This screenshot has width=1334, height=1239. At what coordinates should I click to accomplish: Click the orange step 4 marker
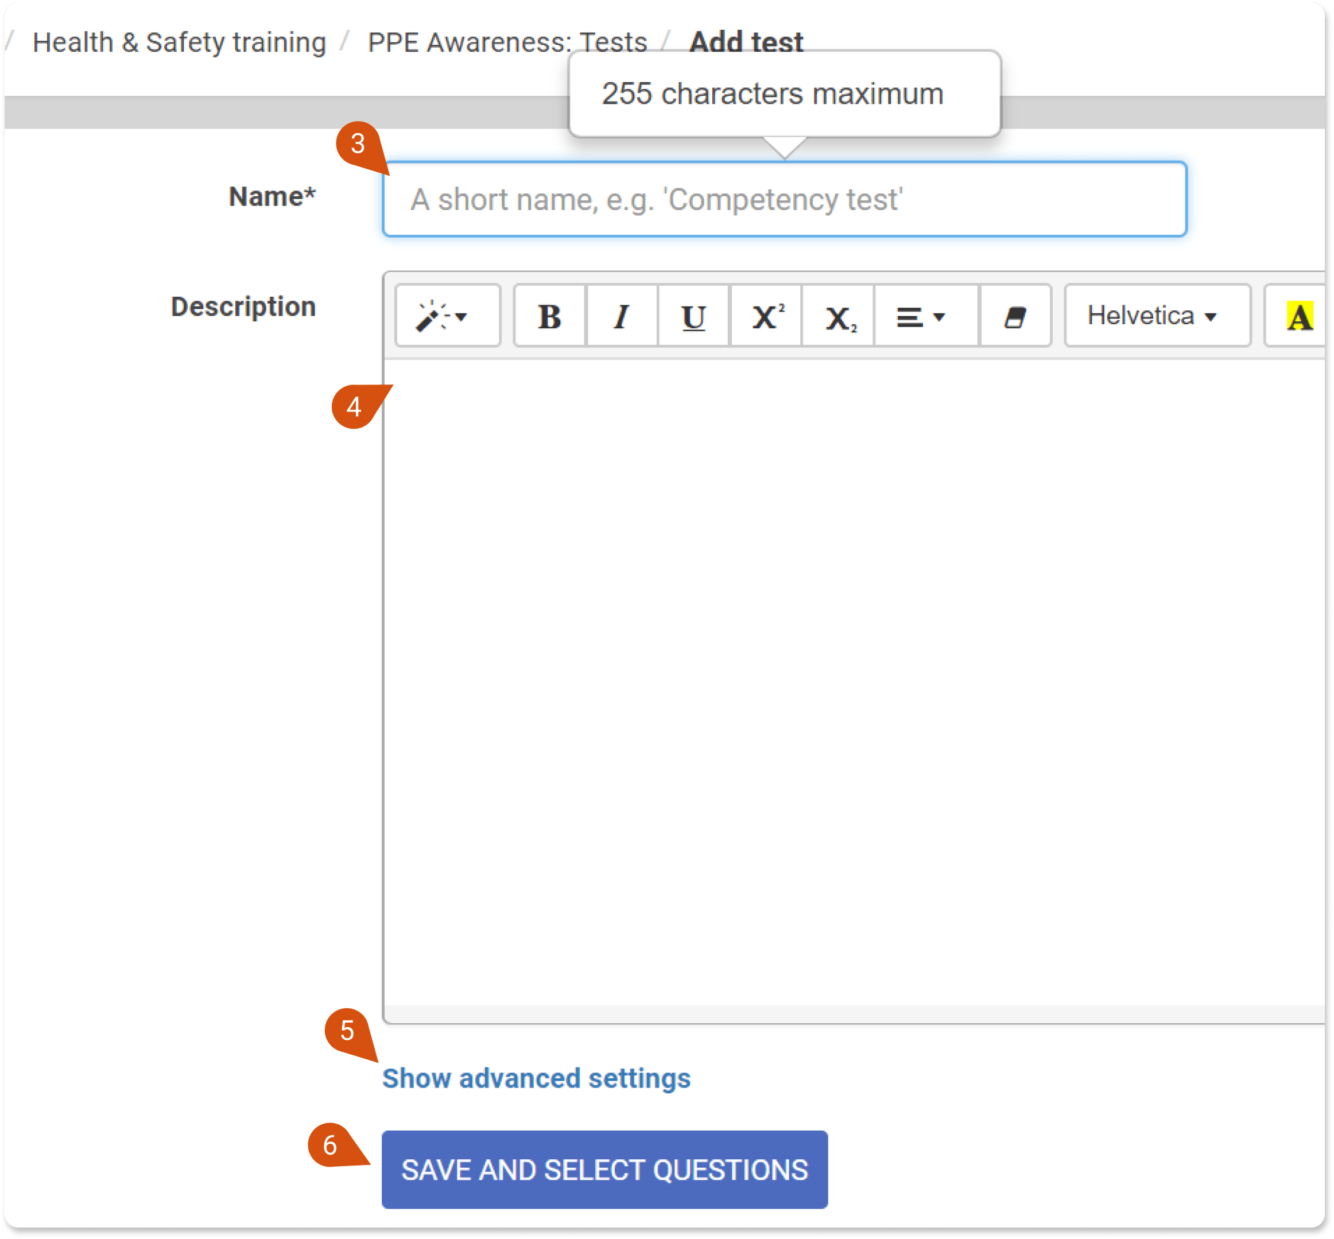point(354,406)
